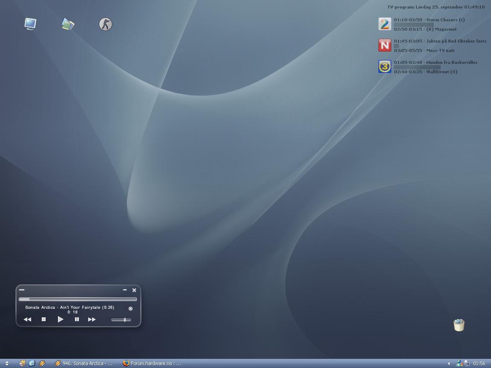Click the TV3 channel logo
The width and height of the screenshot is (491, 368).
click(384, 66)
